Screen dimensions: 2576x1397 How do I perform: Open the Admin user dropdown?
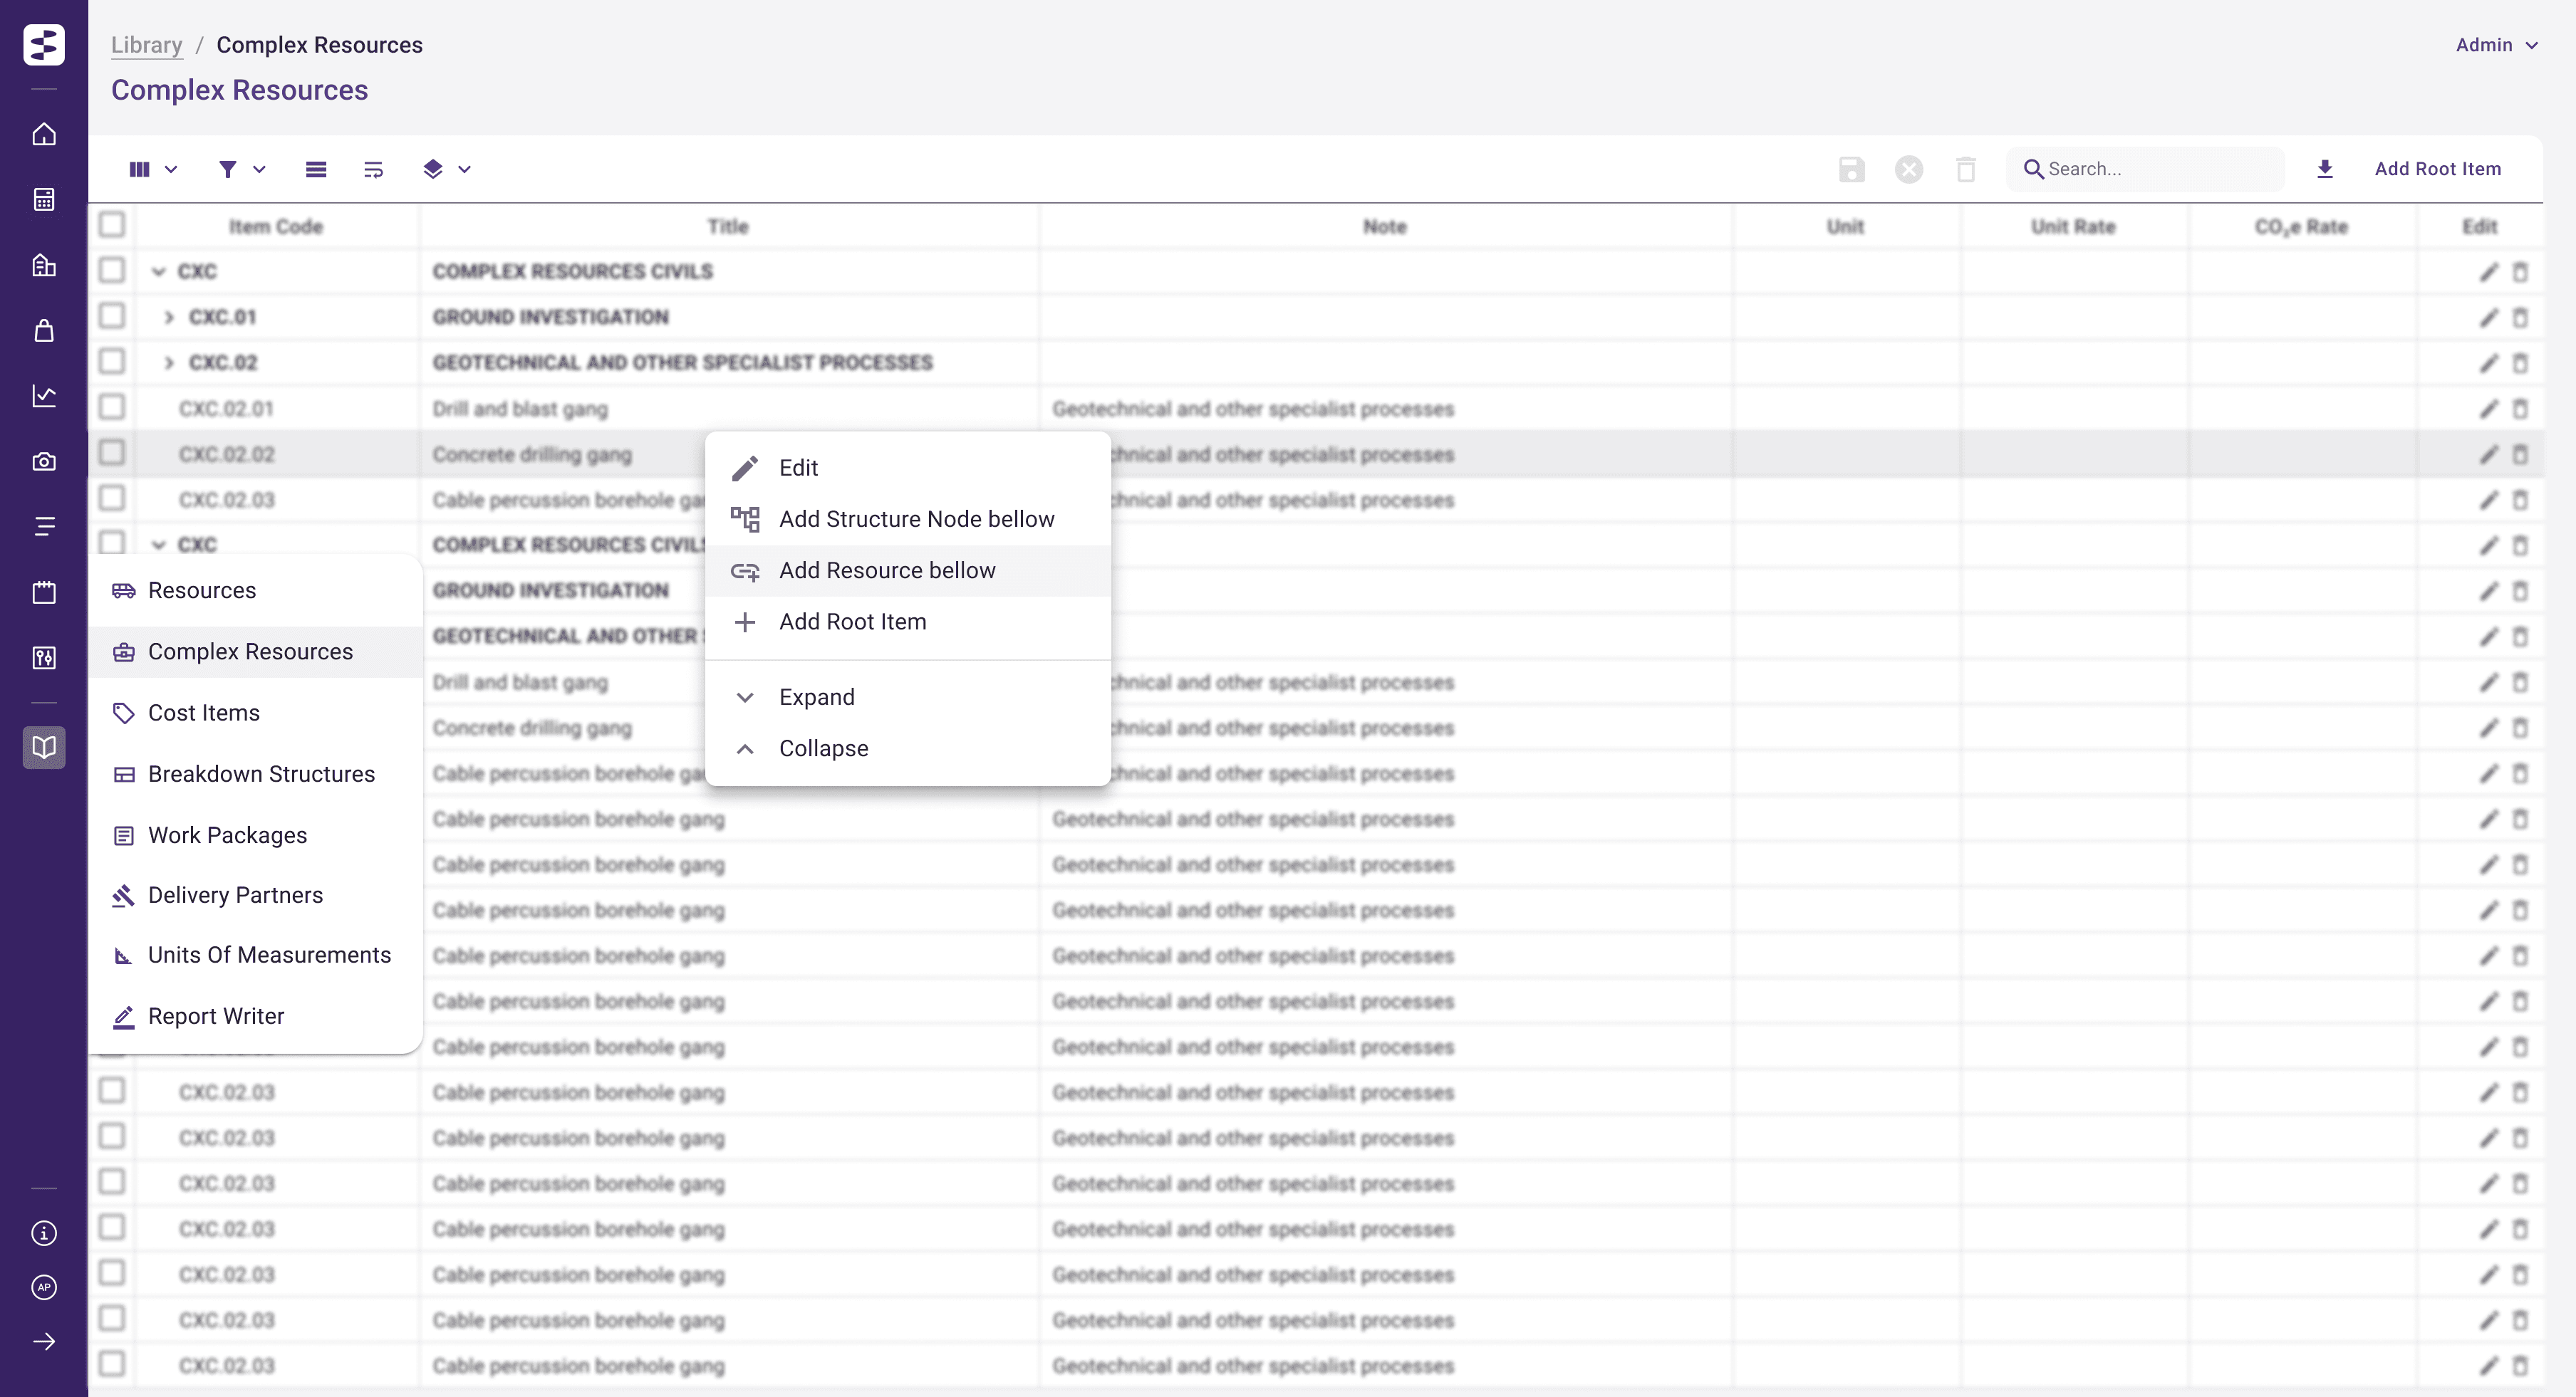tap(2497, 45)
